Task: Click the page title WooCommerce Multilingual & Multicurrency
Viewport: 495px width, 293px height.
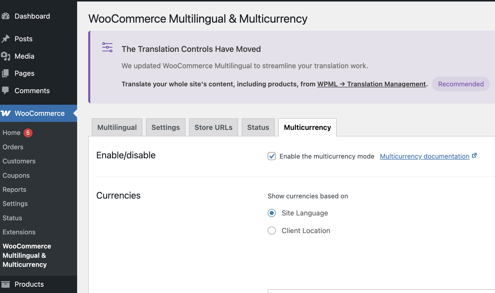Action: click(198, 19)
